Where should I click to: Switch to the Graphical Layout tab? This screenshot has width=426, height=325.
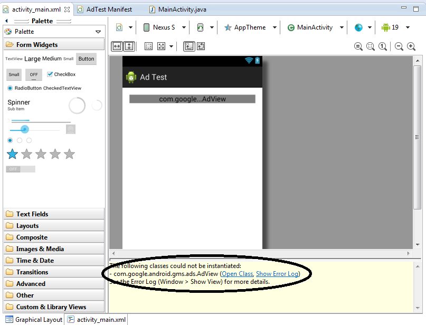tap(34, 320)
